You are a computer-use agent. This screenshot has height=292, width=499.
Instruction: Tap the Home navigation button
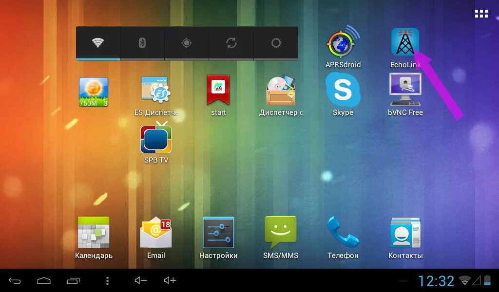pos(44,280)
